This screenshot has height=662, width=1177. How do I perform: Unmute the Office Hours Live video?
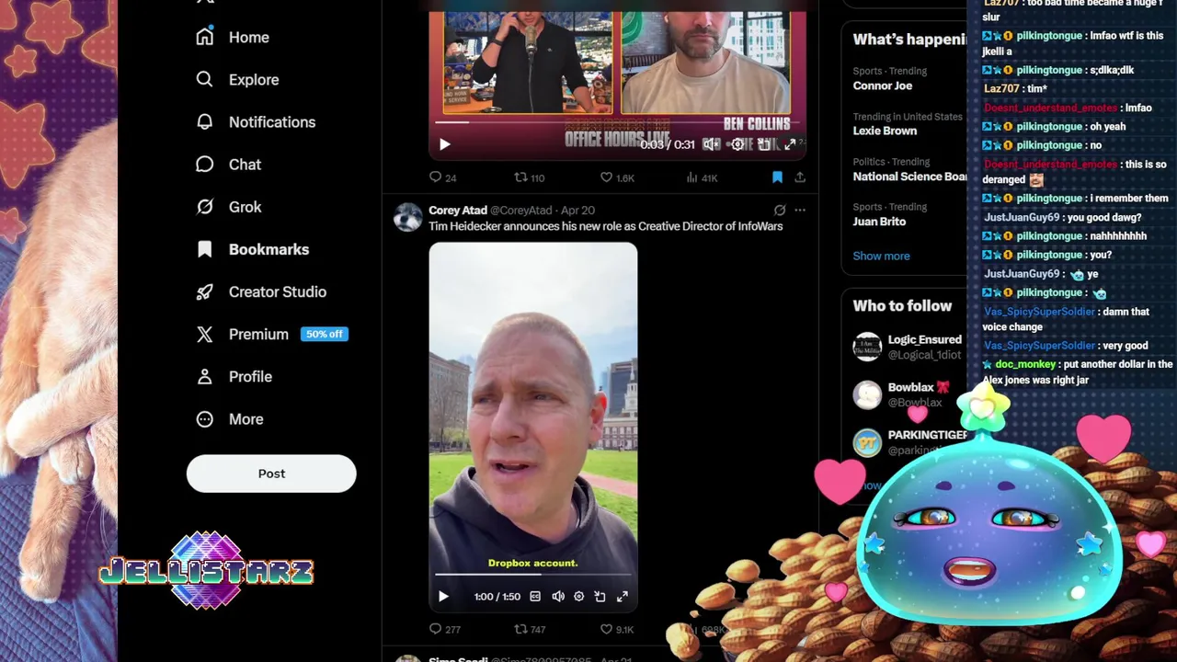(x=711, y=144)
